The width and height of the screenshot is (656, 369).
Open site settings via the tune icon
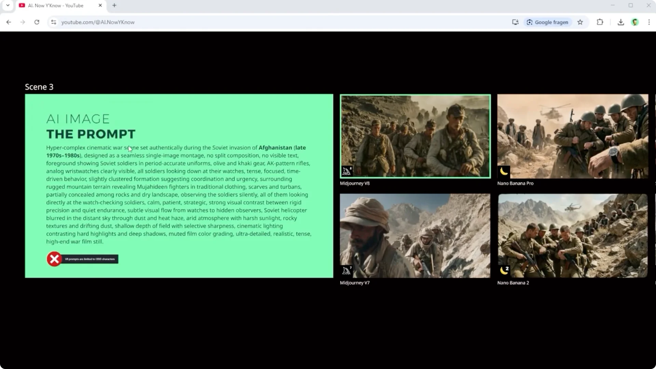coord(54,22)
